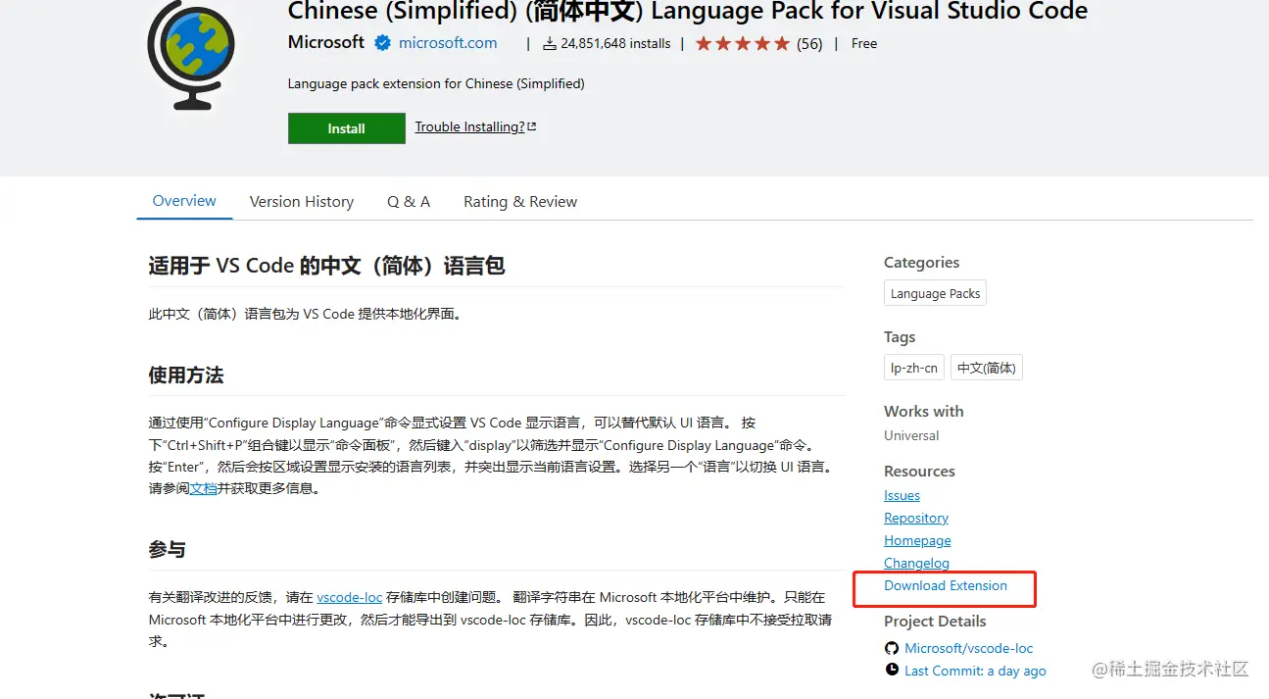Click the Tags sidebar heading

pos(900,336)
